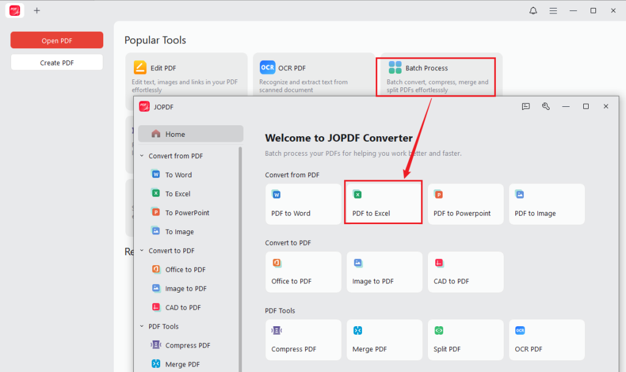Add a new tab with the plus icon
626x372 pixels.
[x=37, y=10]
